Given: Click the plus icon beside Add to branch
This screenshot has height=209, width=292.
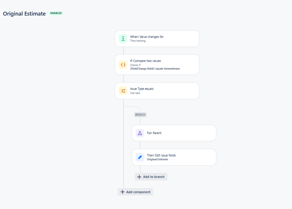Looking at the screenshot, I should point(139,177).
